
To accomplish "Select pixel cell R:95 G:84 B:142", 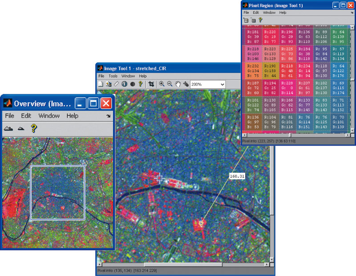I will pyautogui.click(x=322, y=53).
